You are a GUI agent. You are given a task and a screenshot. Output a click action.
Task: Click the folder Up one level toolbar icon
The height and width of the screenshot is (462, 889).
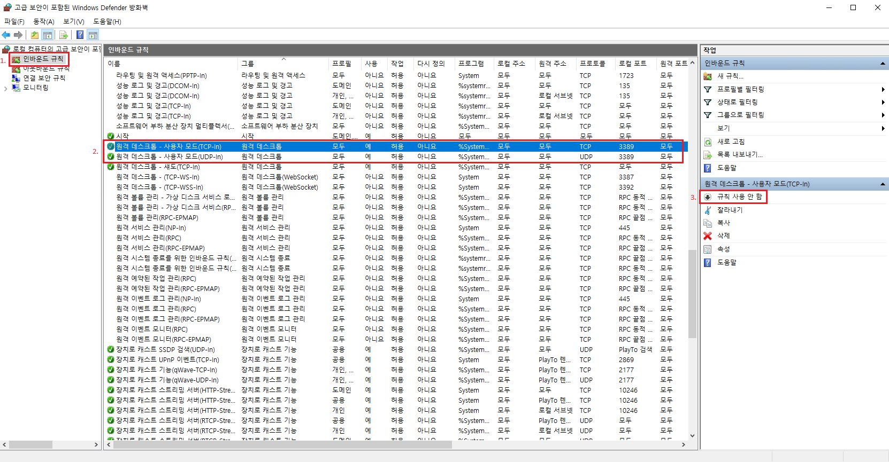[x=35, y=35]
